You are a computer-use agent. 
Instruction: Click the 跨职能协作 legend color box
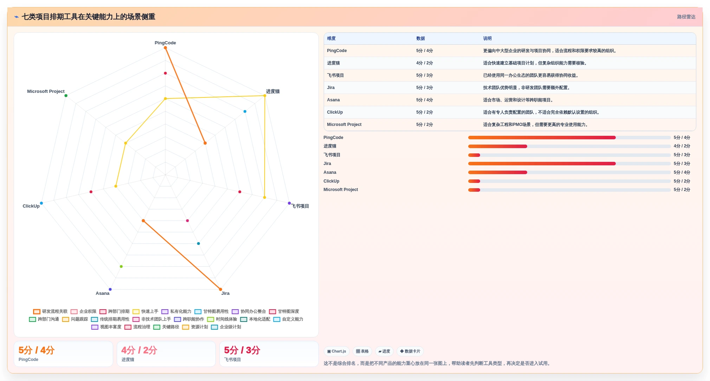(x=177, y=319)
